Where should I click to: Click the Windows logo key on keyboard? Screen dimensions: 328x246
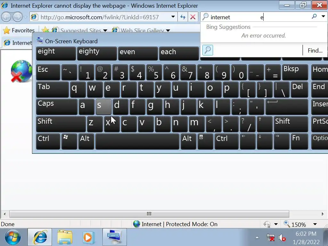tap(70, 142)
